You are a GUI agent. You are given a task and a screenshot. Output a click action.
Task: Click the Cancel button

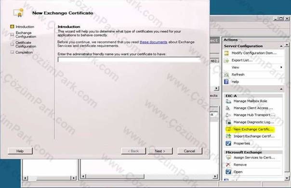point(189,151)
